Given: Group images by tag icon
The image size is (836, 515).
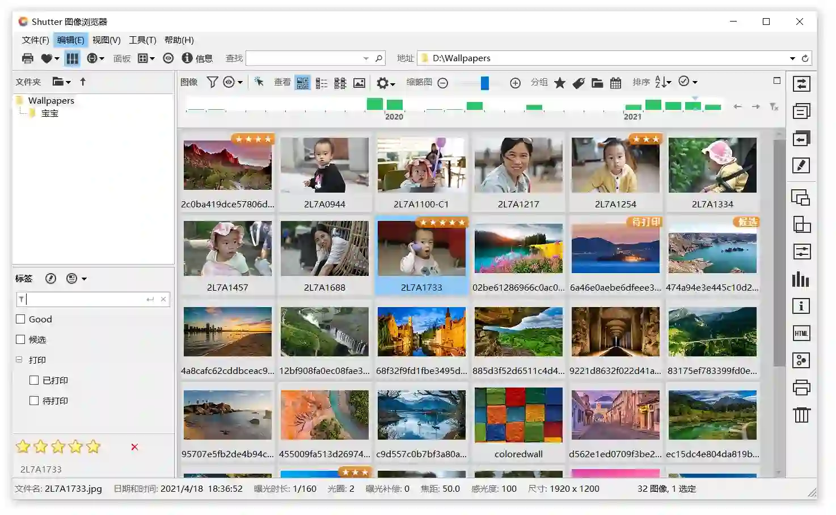Looking at the screenshot, I should [579, 83].
